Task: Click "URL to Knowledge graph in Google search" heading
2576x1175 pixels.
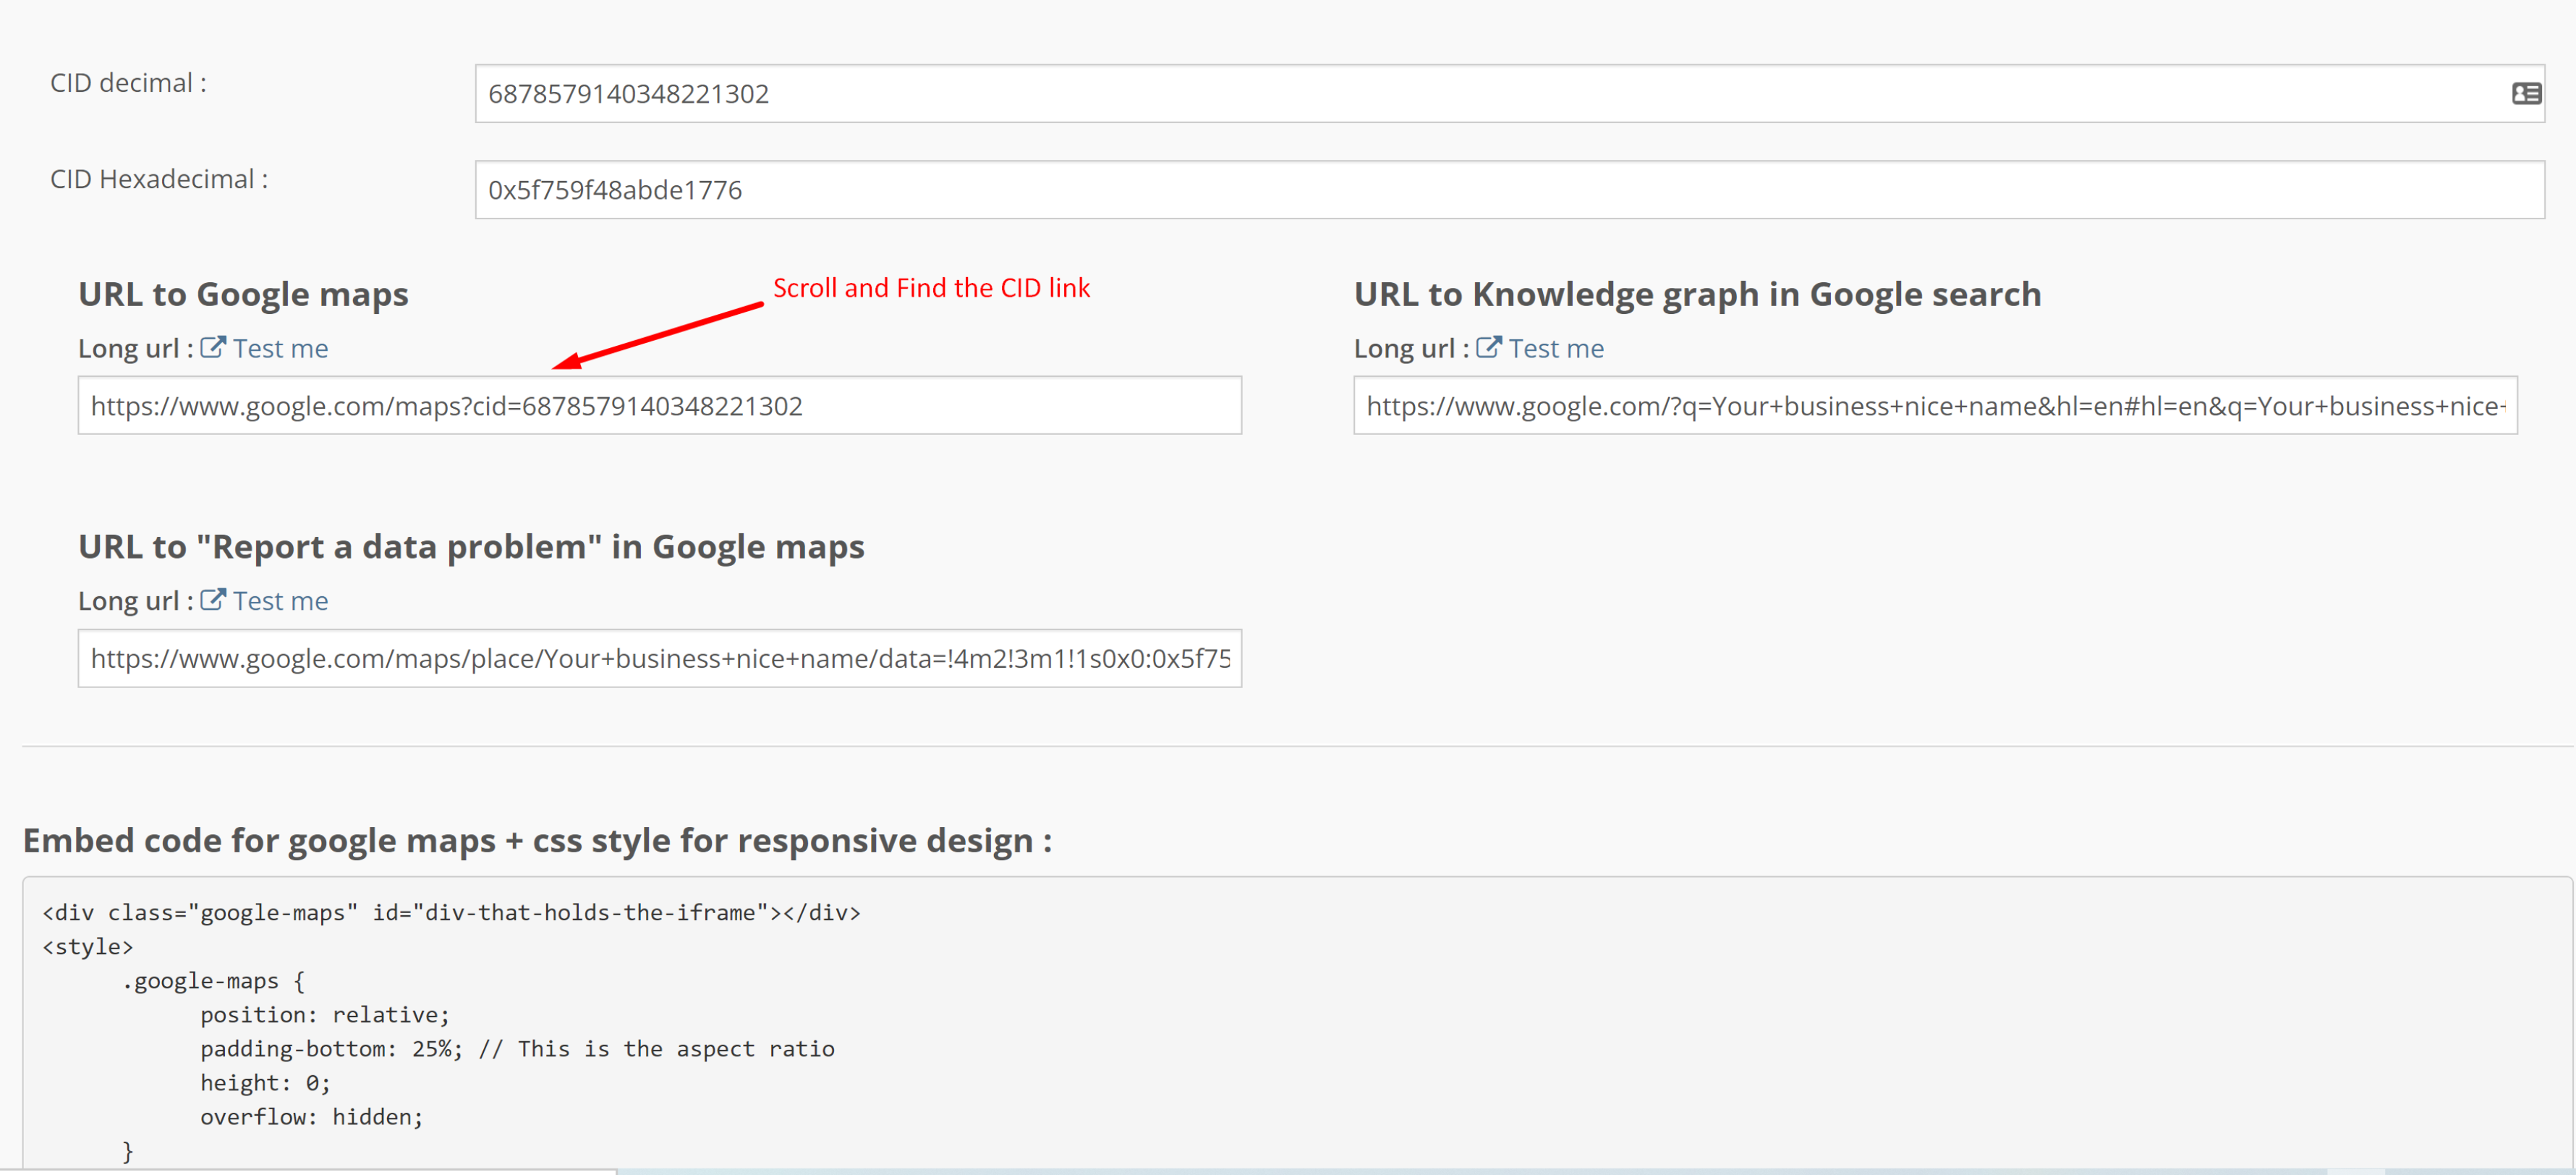Action: [1697, 294]
